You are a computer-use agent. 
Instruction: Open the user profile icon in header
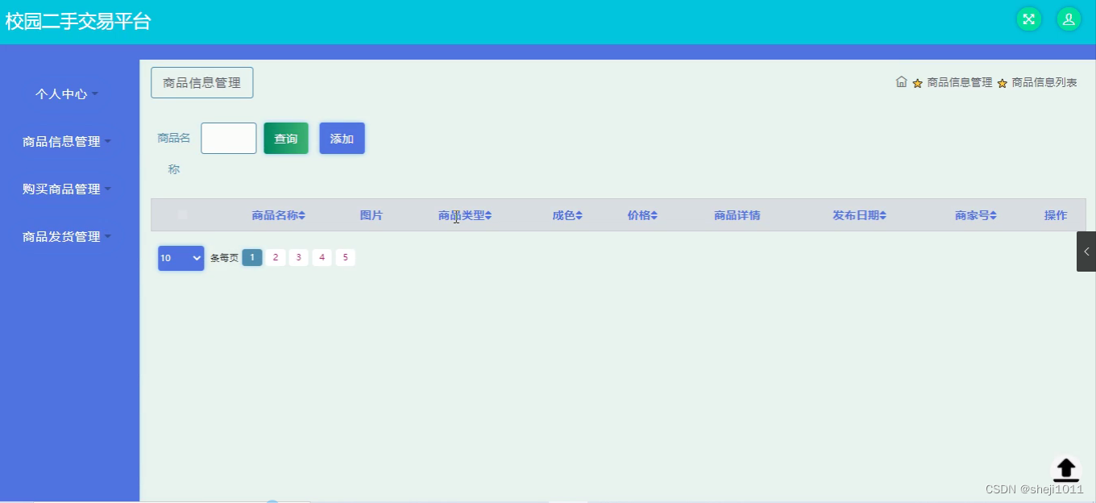click(x=1069, y=19)
